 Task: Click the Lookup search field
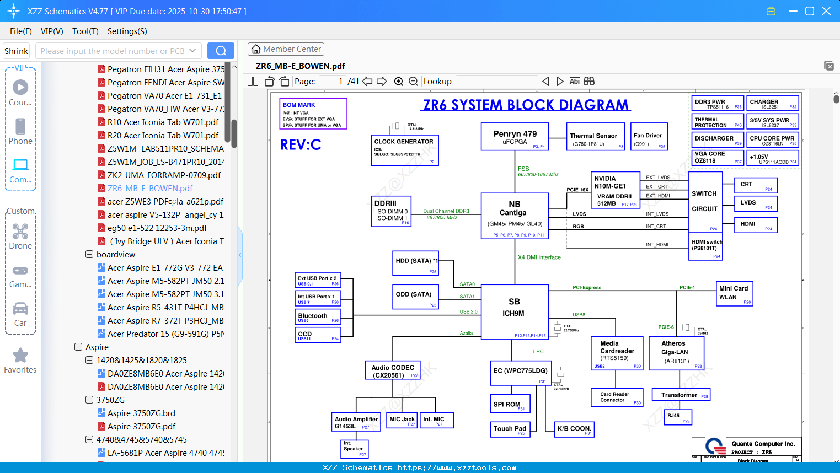point(497,82)
